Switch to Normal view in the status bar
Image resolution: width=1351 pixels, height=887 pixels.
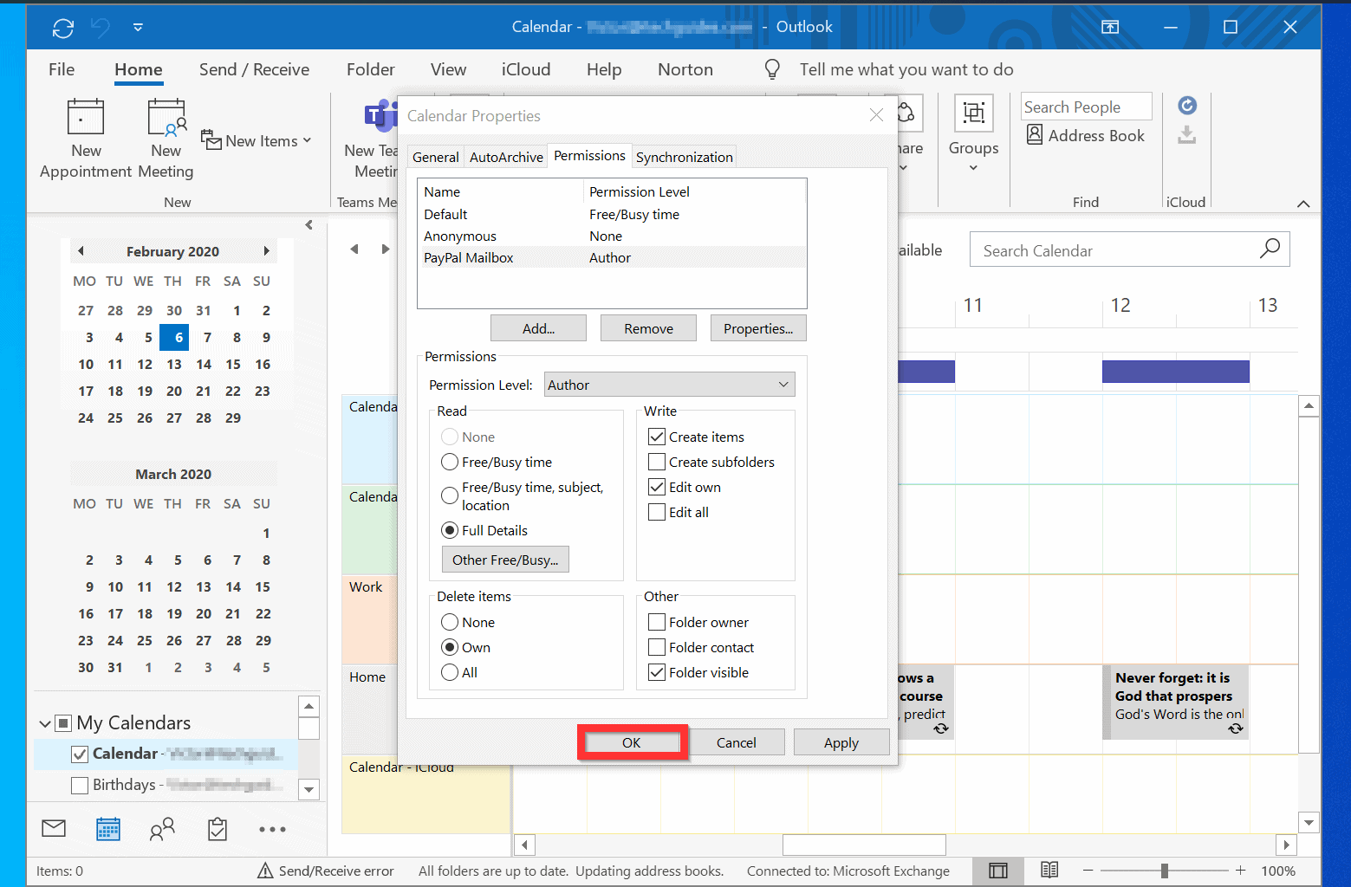[x=998, y=871]
